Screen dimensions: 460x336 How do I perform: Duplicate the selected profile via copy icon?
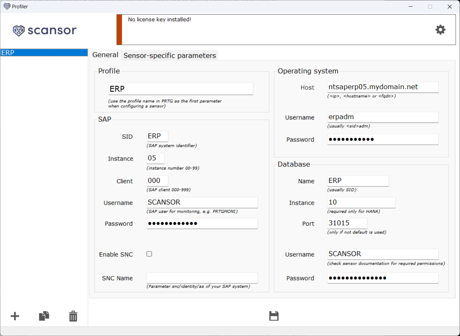44,316
